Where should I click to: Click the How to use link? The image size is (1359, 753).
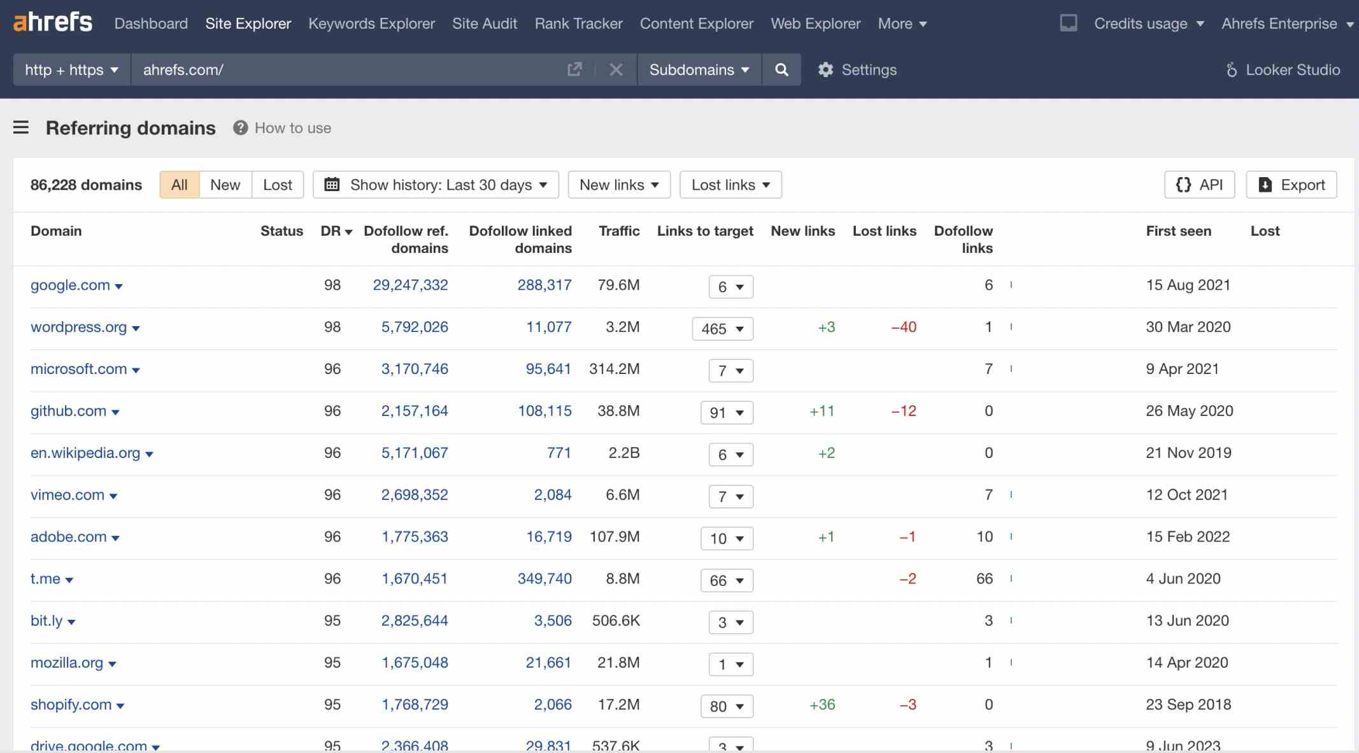tap(292, 127)
